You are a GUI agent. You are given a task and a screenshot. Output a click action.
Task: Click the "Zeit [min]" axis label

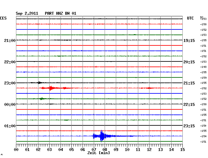99,153
